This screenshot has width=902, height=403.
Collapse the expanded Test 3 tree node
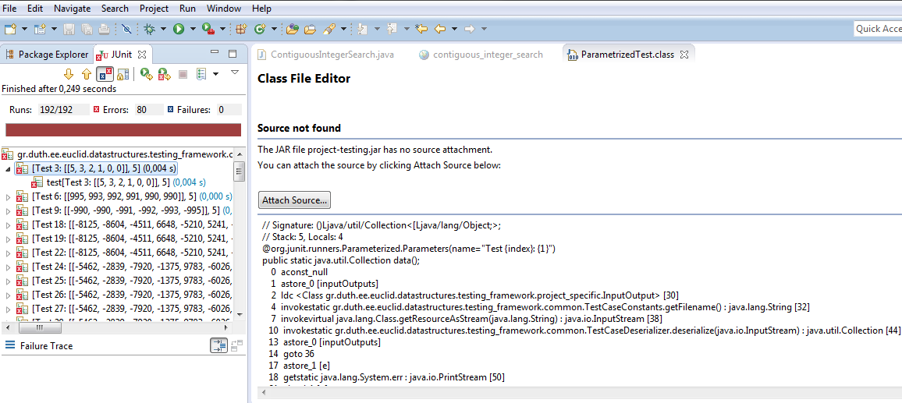pos(9,168)
